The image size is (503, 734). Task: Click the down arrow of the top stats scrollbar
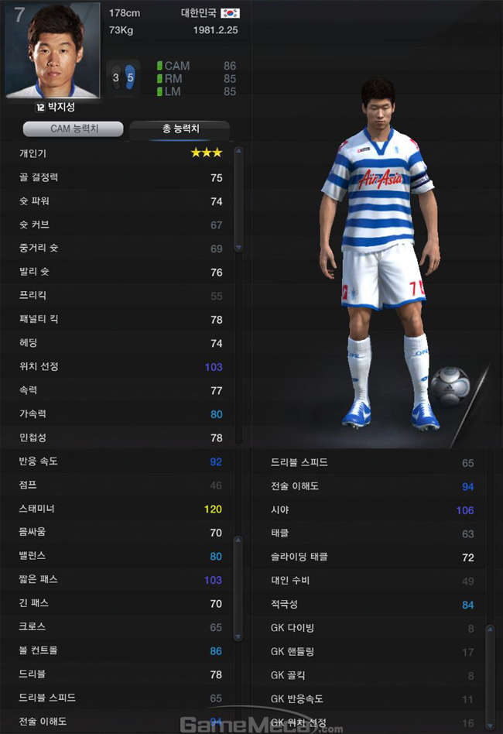pos(238,248)
